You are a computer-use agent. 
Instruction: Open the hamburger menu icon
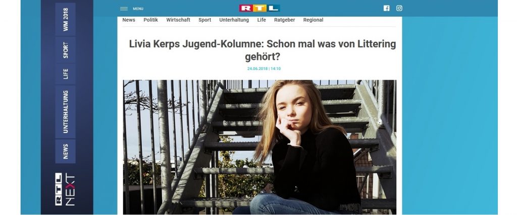[x=124, y=9]
